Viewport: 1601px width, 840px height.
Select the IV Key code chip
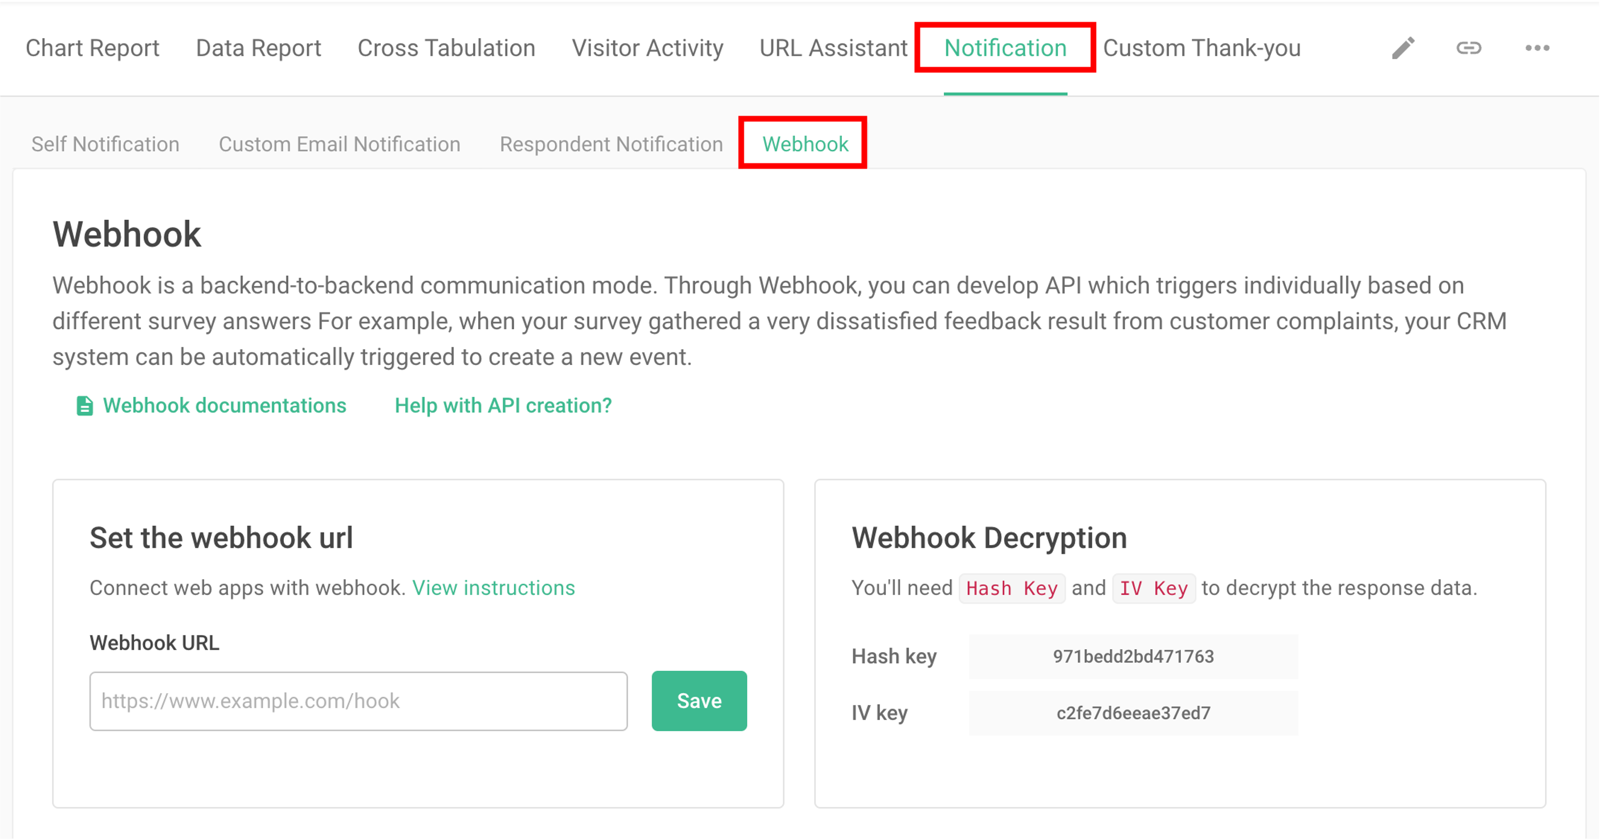coord(1154,588)
